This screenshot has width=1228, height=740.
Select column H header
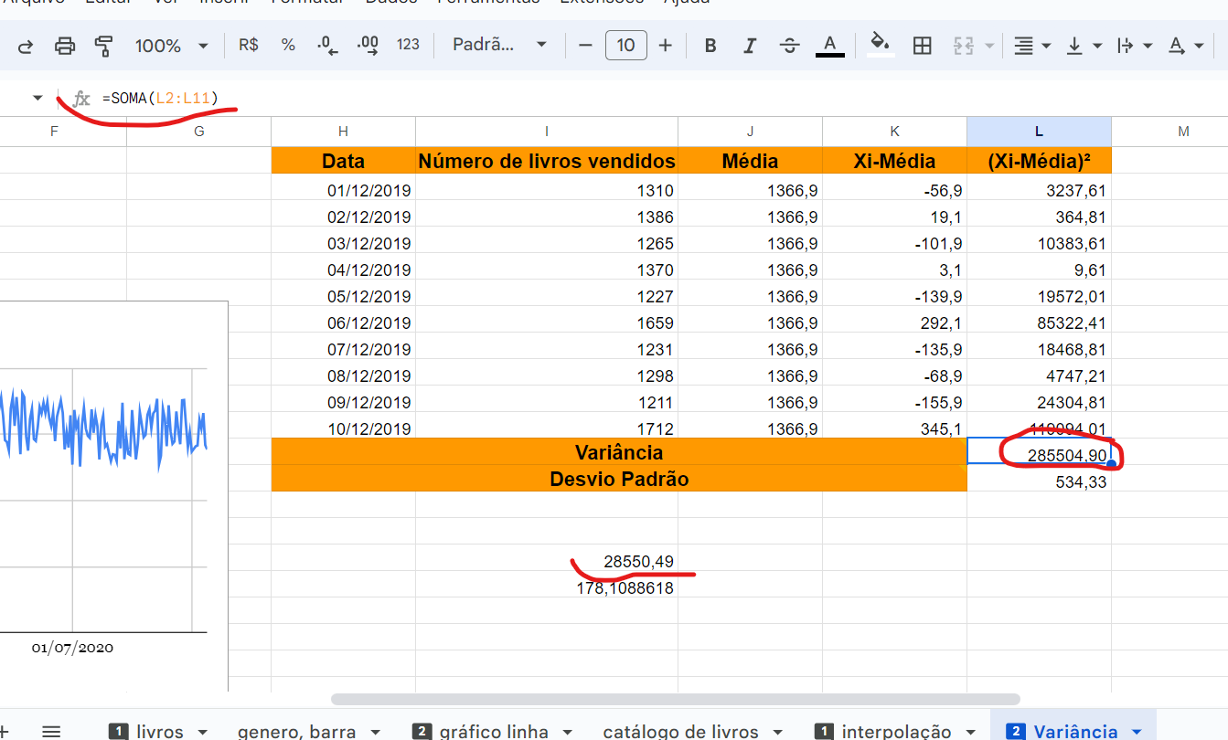click(x=343, y=132)
